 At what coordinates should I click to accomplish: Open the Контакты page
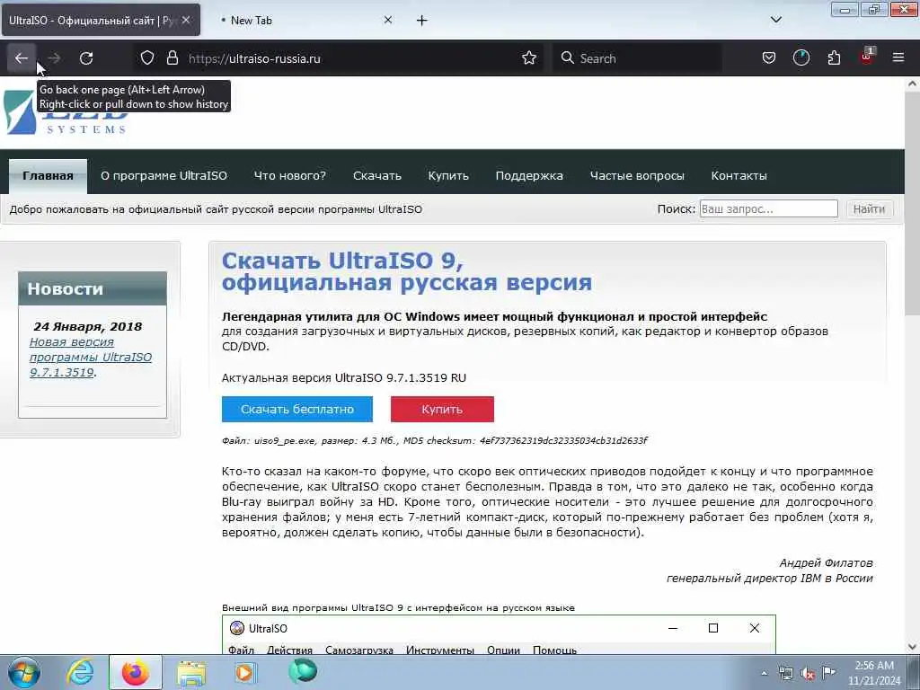739,176
